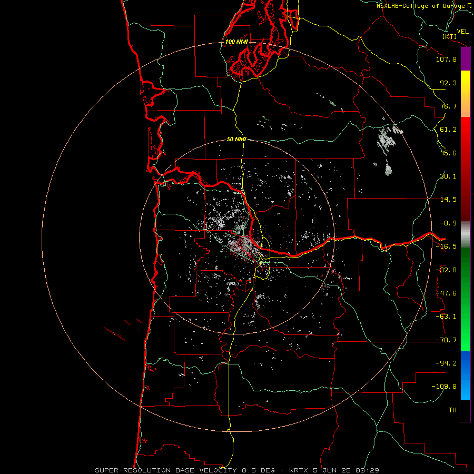The height and width of the screenshot is (474, 474).
Task: Click the TH label on the scale
Action: pyautogui.click(x=452, y=410)
